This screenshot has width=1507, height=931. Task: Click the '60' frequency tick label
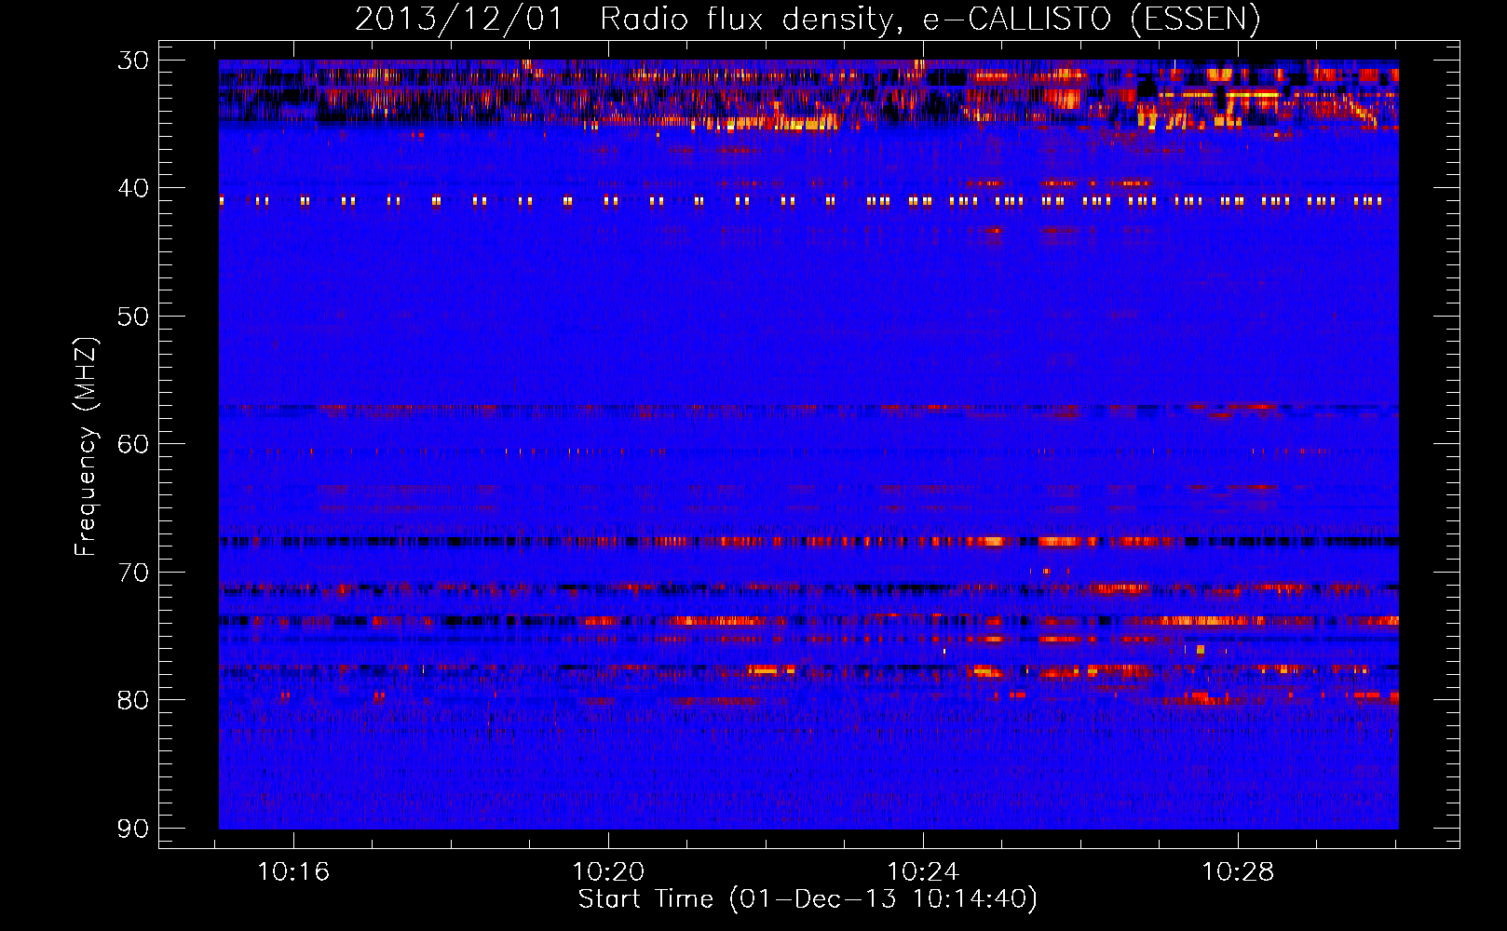[x=133, y=444]
